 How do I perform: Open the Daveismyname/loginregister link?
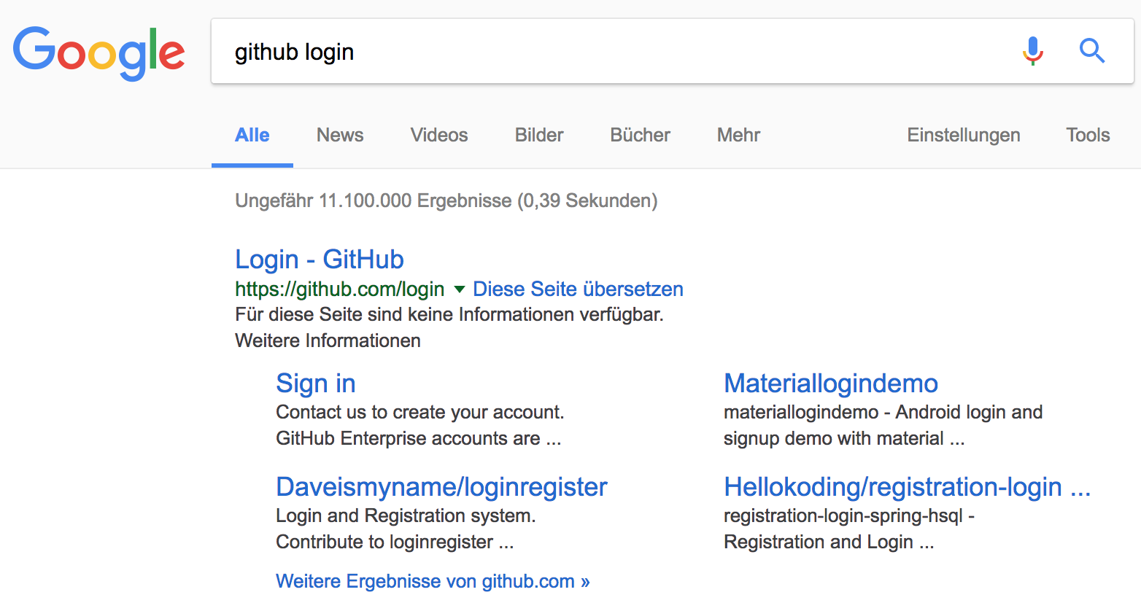pos(441,487)
